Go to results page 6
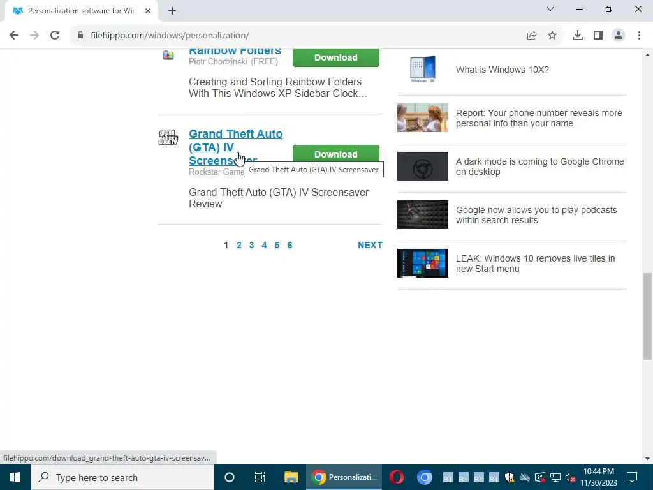The image size is (653, 490). point(290,245)
